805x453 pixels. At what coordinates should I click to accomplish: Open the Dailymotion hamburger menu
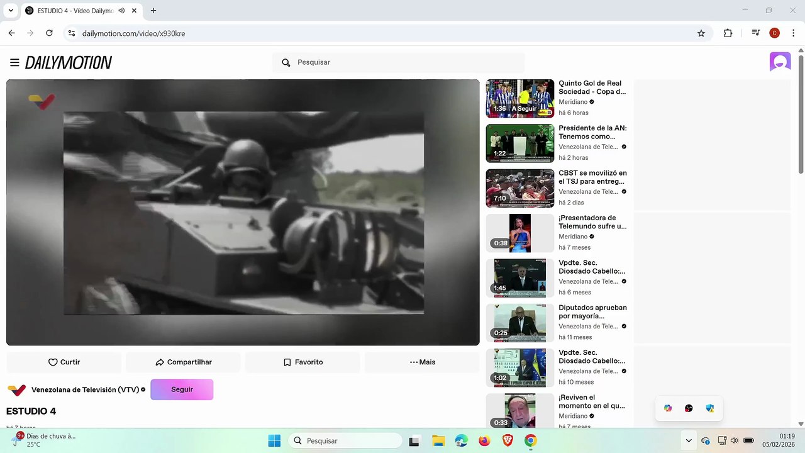pos(14,62)
